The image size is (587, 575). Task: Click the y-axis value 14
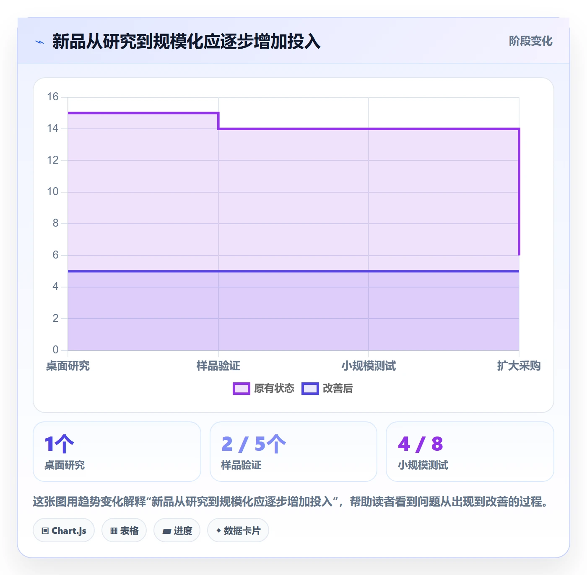[53, 128]
